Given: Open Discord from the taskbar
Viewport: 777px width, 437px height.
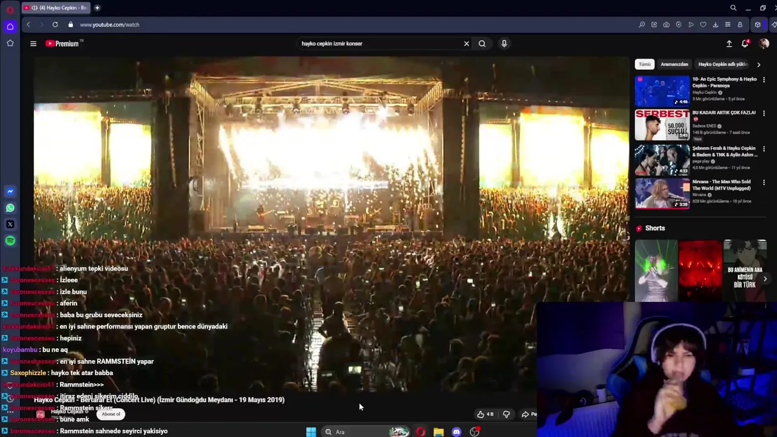Looking at the screenshot, I should point(456,432).
